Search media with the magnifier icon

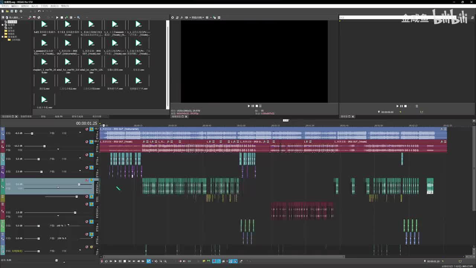click(78, 17)
